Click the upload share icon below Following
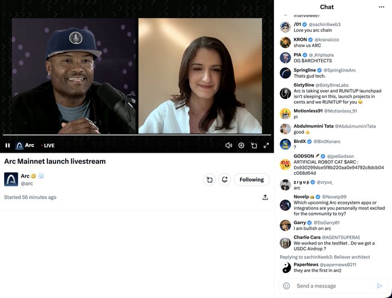Image resolution: width=392 pixels, height=298 pixels. pos(265,197)
